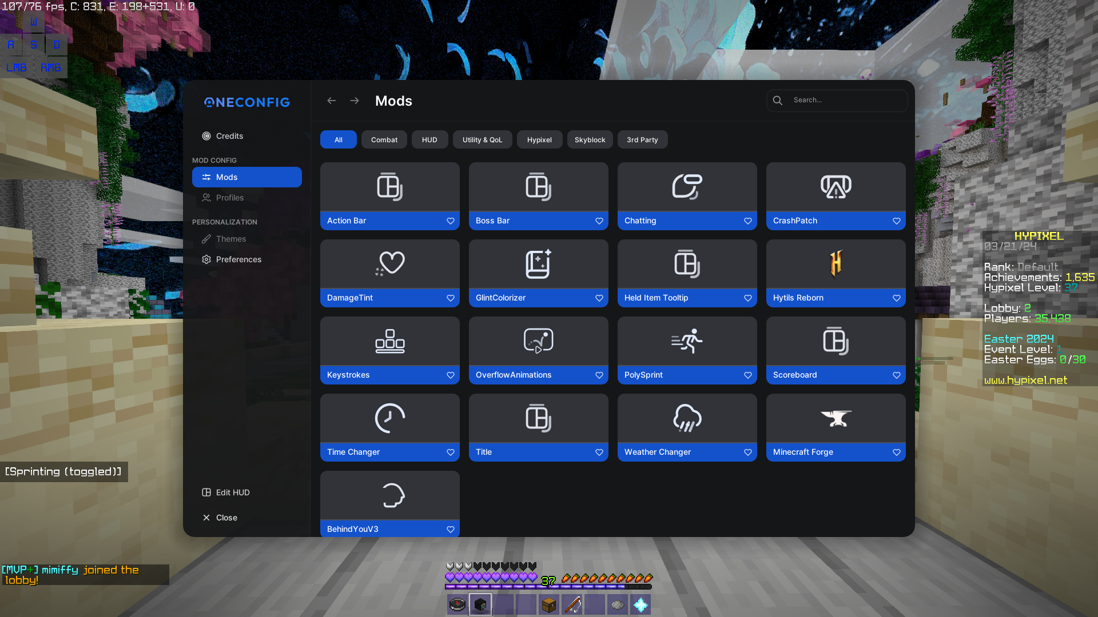Open the Scoreboard mod label
The image size is (1098, 617).
click(x=795, y=375)
